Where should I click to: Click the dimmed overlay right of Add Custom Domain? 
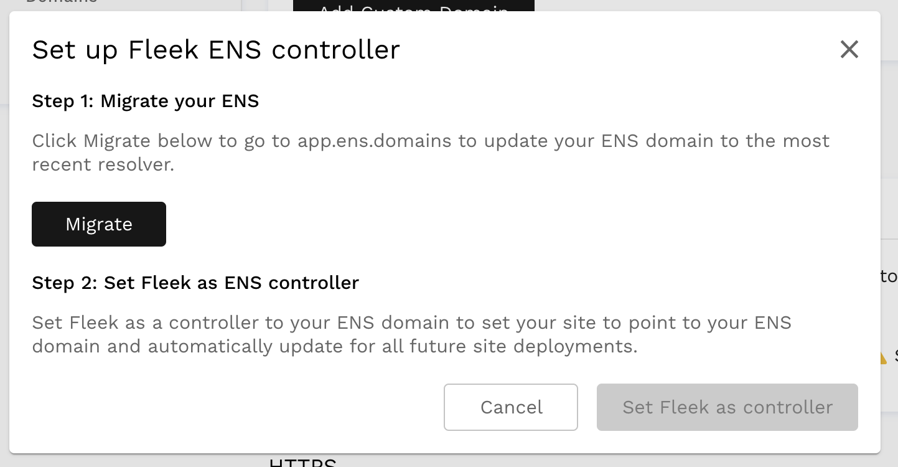(x=685, y=5)
